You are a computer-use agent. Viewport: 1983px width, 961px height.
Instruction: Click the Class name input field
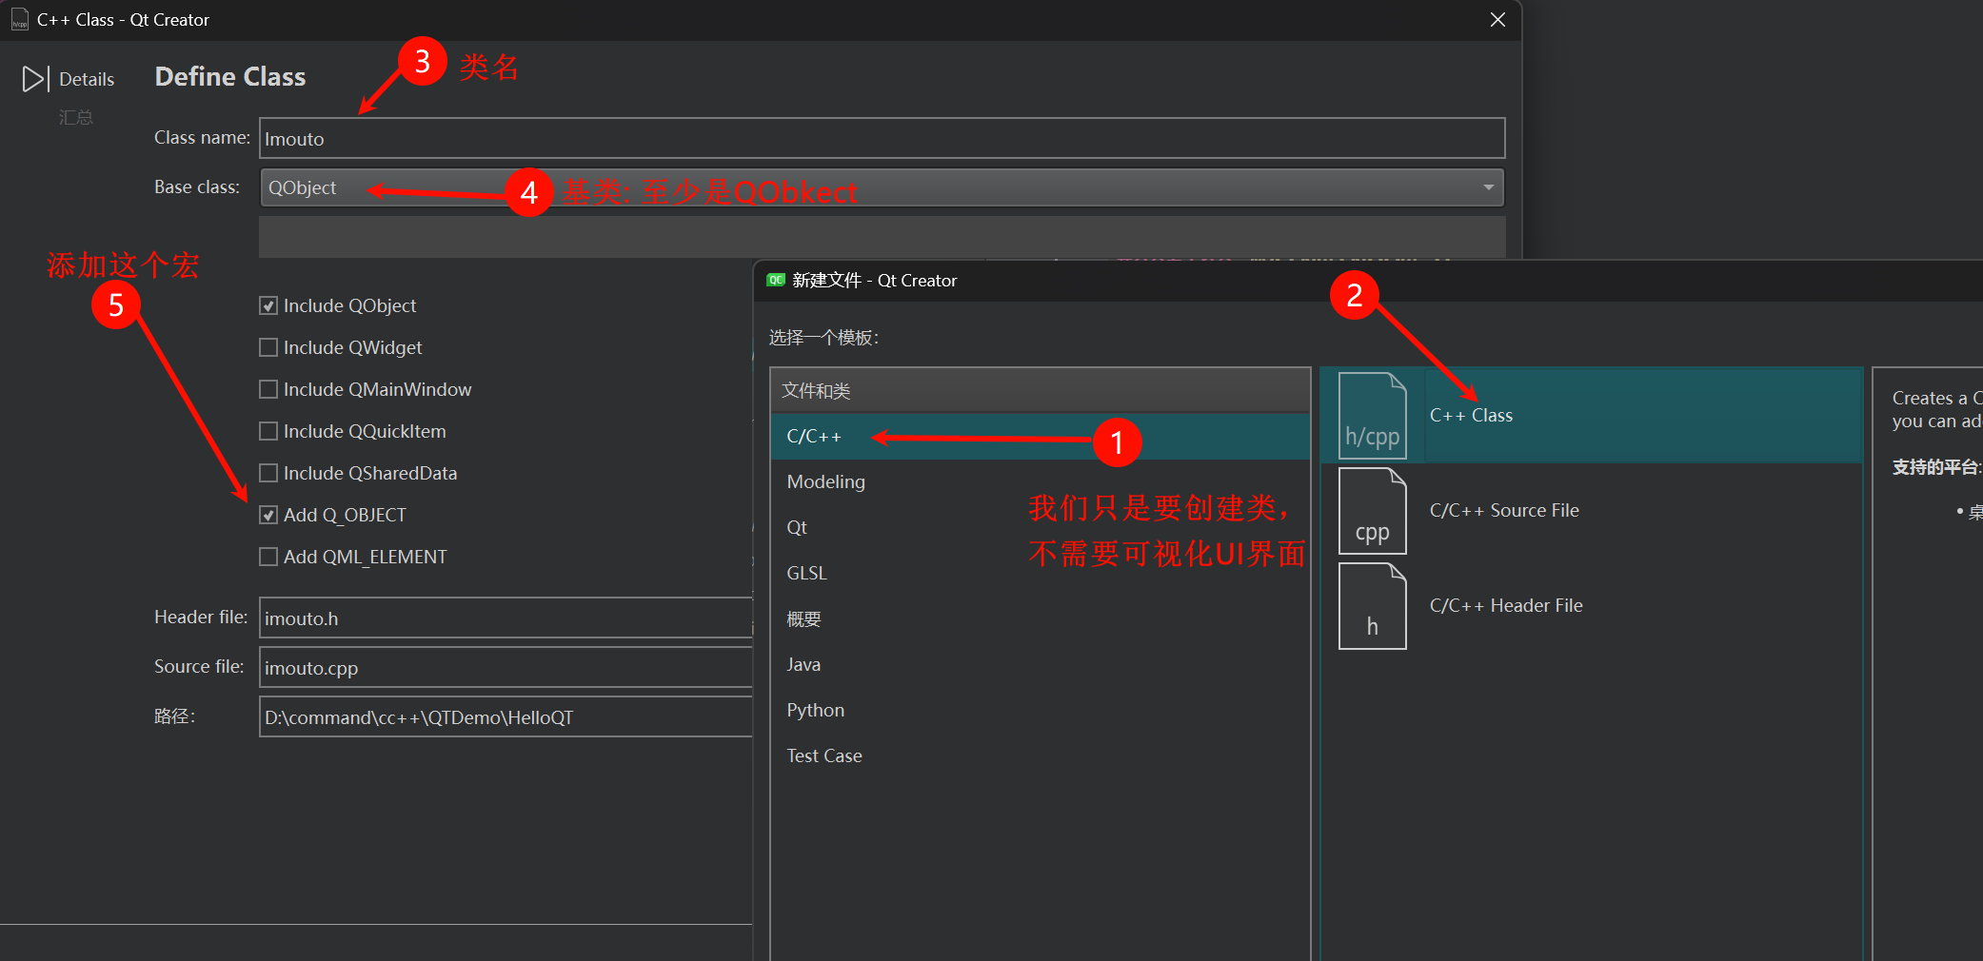(x=881, y=139)
